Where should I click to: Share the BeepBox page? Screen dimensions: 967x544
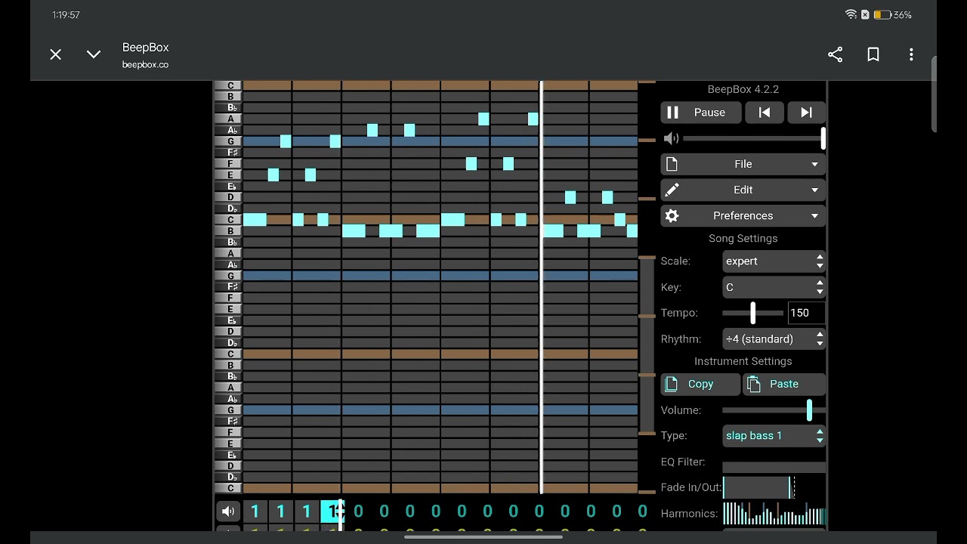835,54
